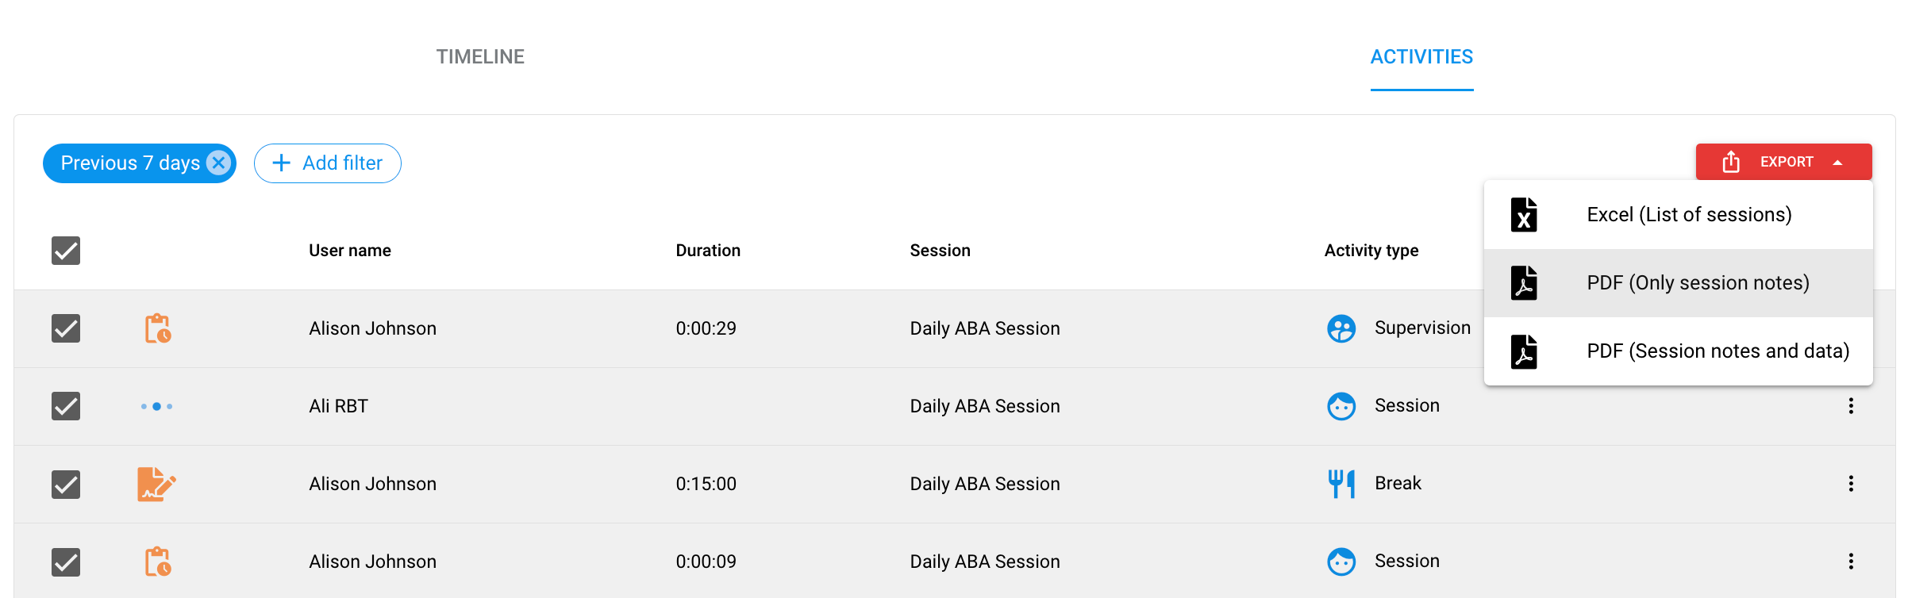
Task: Uncheck the 0:15:00 Break row checkbox
Action: coord(66,484)
